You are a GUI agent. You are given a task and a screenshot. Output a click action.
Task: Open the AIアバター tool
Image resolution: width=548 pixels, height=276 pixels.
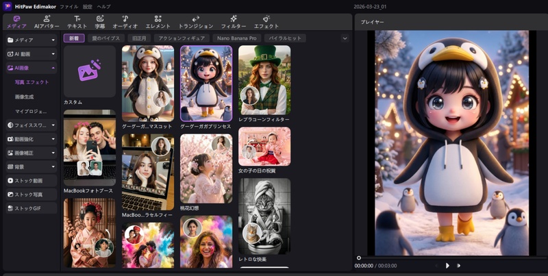[47, 22]
